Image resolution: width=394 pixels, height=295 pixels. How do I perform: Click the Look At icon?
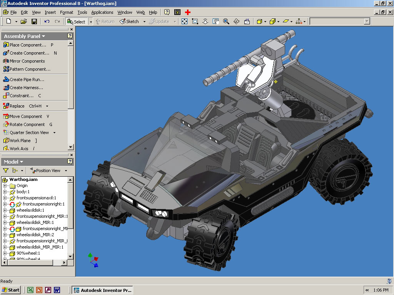247,22
